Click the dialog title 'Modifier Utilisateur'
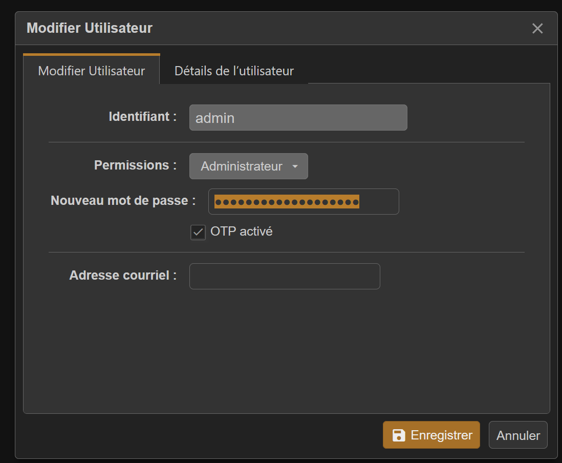 [x=90, y=28]
